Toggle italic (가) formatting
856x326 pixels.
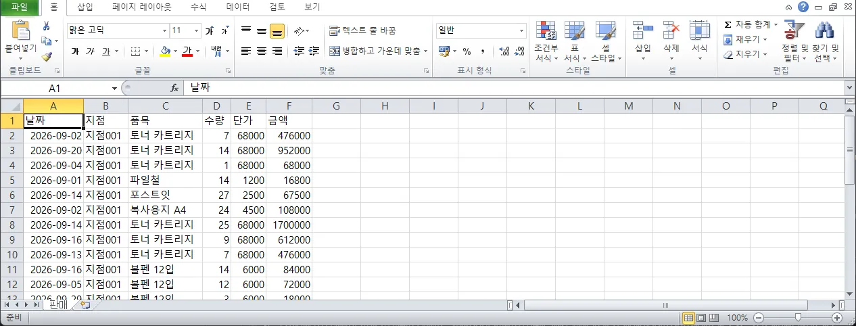91,51
